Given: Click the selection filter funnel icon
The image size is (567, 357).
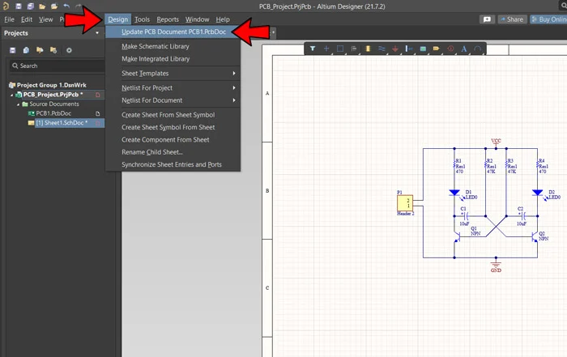Looking at the screenshot, I should (x=313, y=49).
